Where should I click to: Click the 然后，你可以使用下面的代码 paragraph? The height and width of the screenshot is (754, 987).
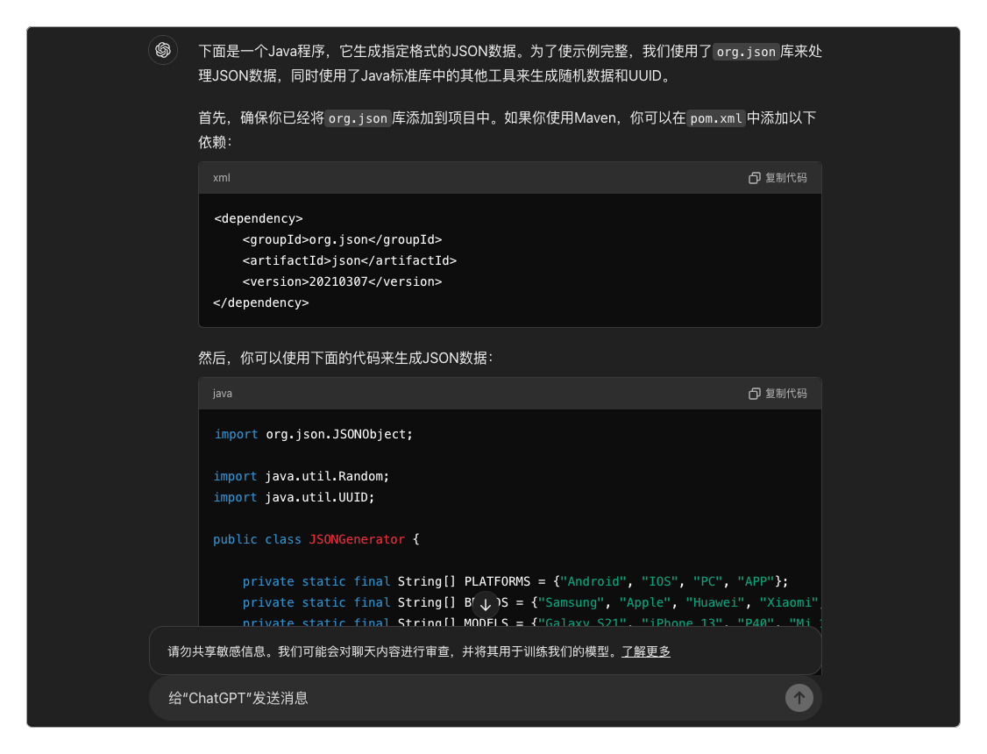click(345, 358)
